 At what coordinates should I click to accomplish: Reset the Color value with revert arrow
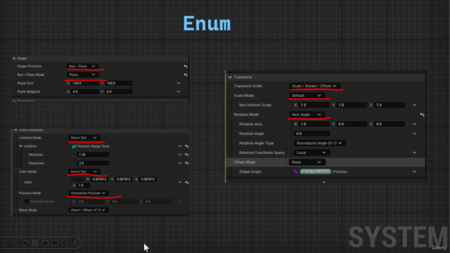[x=187, y=182]
